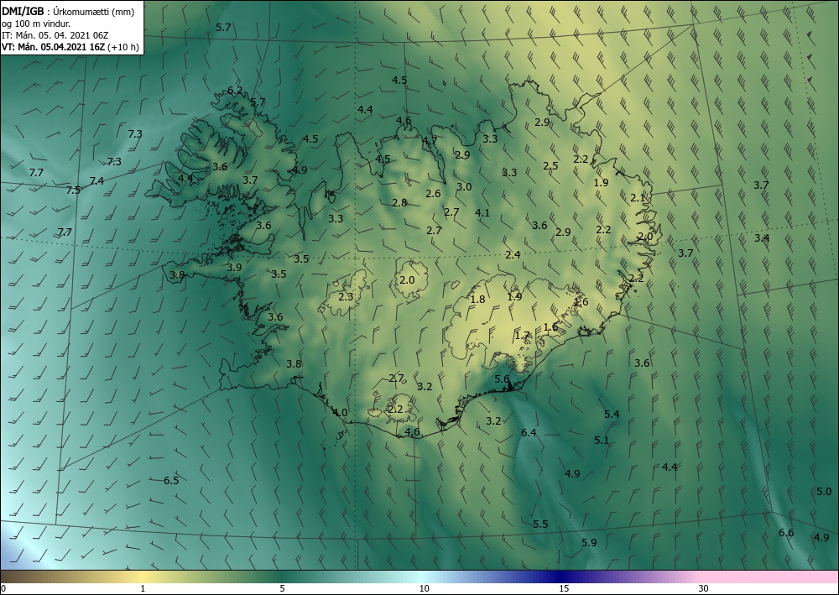Image resolution: width=839 pixels, height=595 pixels.
Task: Click the 4.0 value on the map
Action: click(340, 413)
